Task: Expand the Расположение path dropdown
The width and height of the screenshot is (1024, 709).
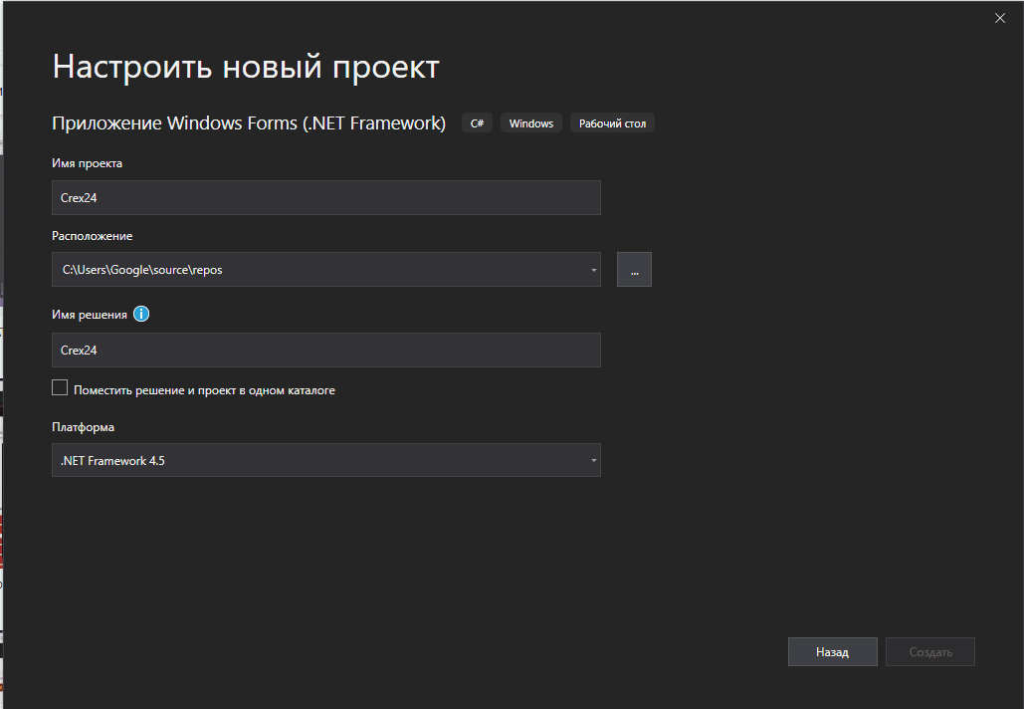Action: 594,269
